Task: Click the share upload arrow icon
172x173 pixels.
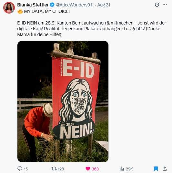Action: [165, 168]
